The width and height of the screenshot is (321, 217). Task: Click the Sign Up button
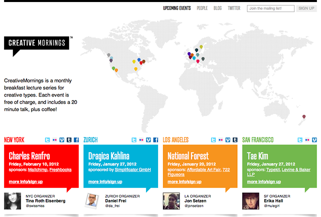click(306, 8)
